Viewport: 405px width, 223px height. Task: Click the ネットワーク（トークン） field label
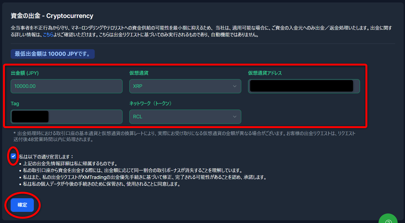[150, 103]
